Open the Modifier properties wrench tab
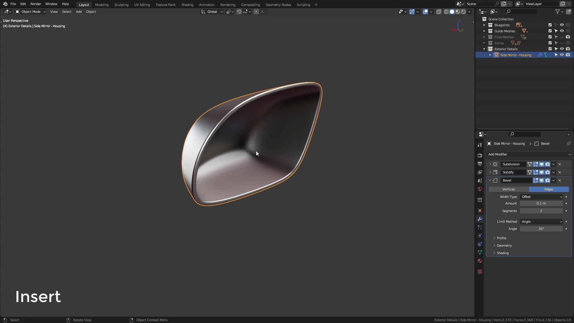This screenshot has width=574, height=323. click(480, 219)
